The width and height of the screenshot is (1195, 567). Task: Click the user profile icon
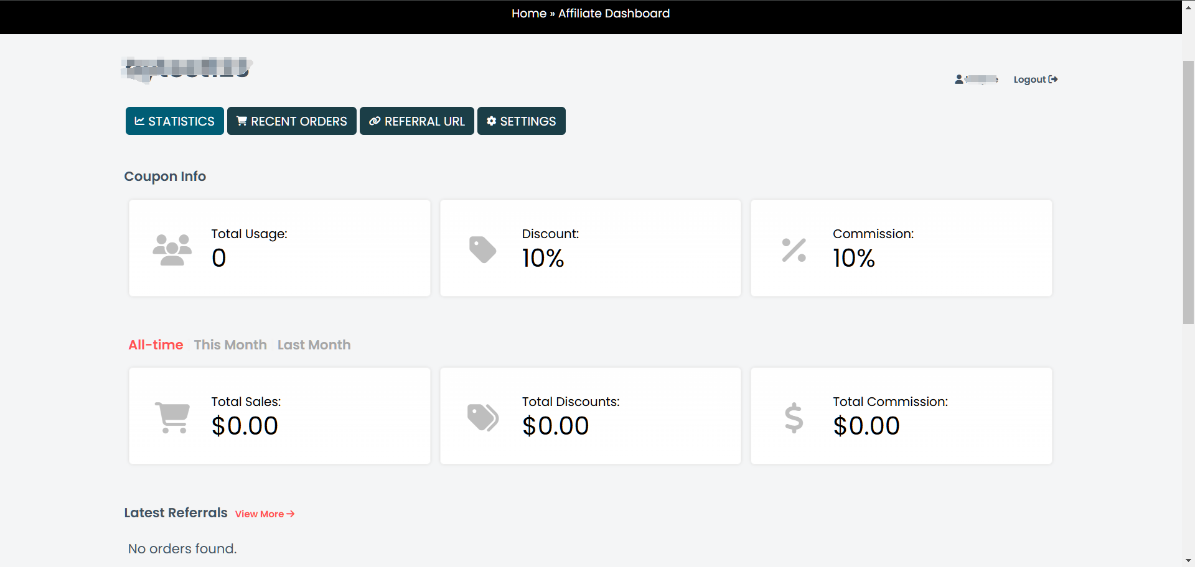959,80
